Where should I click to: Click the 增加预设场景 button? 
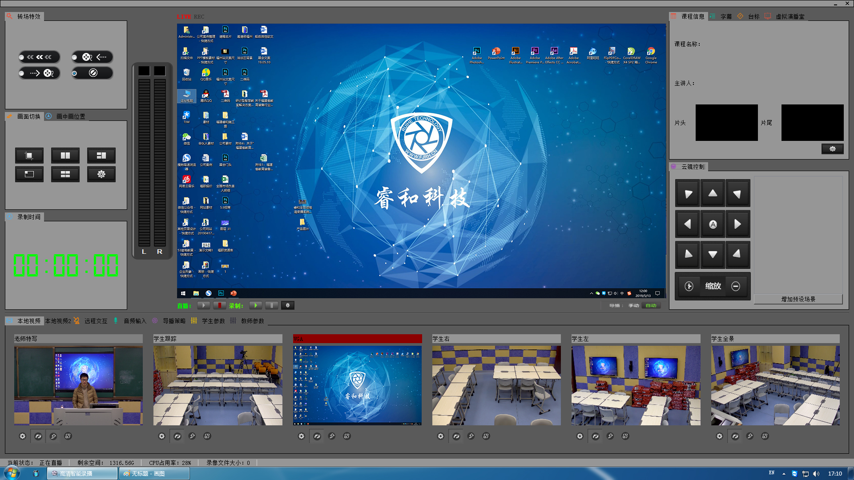pyautogui.click(x=798, y=299)
